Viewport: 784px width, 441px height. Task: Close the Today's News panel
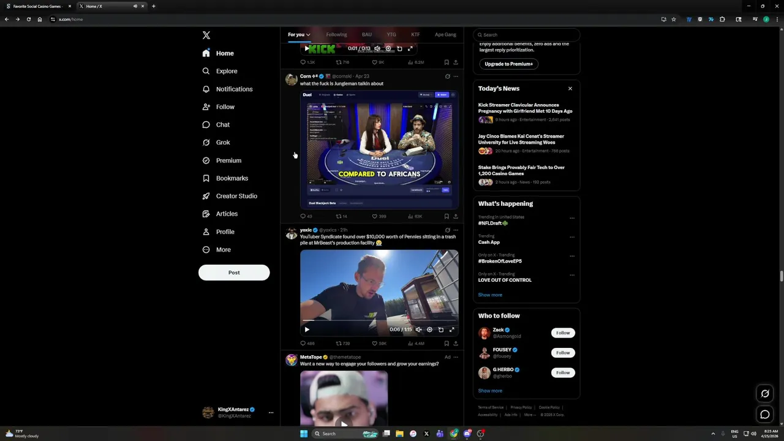[570, 88]
